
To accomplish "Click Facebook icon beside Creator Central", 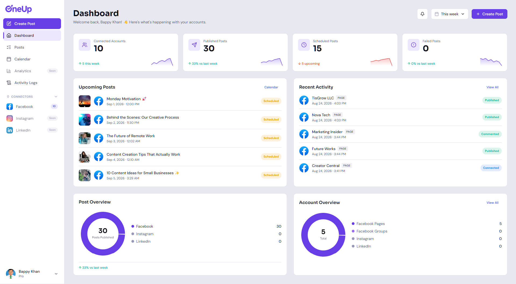I will click(x=304, y=168).
